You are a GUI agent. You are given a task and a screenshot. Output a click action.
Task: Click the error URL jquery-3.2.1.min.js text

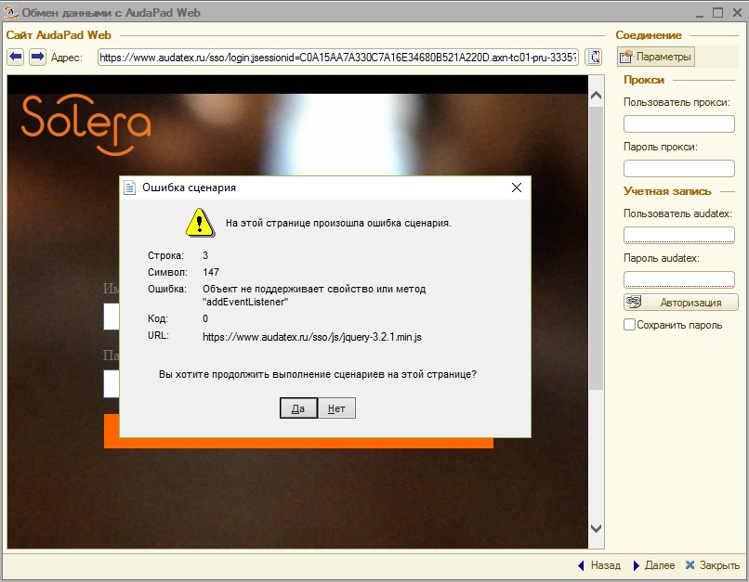point(312,337)
